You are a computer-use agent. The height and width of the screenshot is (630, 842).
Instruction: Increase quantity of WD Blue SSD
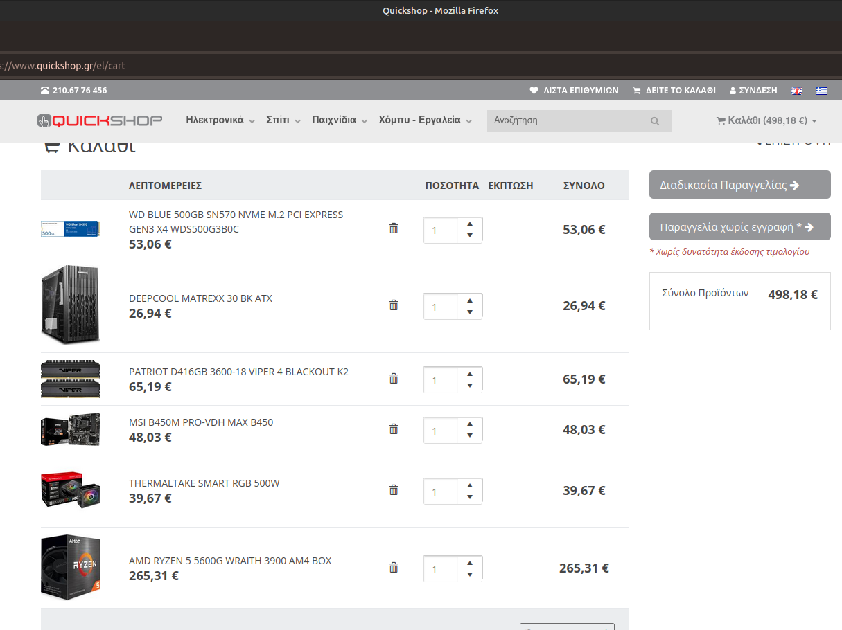pos(470,224)
